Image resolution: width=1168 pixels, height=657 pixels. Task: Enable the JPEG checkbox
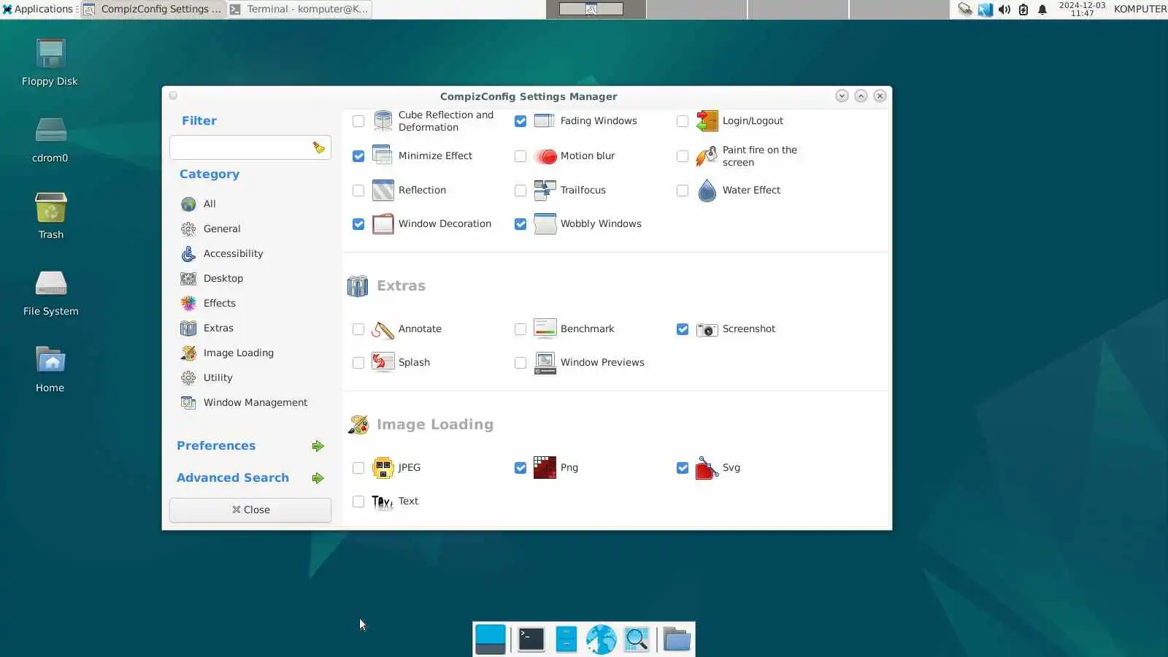coord(358,468)
